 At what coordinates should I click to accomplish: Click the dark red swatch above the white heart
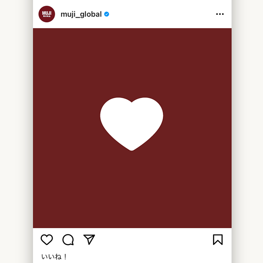(x=132, y=62)
